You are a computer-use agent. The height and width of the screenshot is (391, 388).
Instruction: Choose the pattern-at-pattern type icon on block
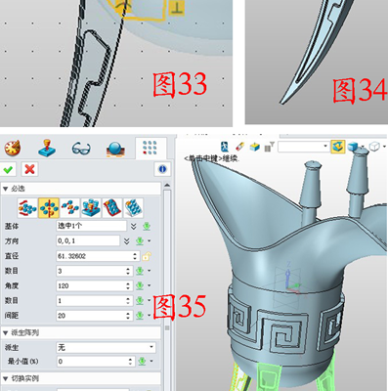pyautogui.click(x=91, y=207)
